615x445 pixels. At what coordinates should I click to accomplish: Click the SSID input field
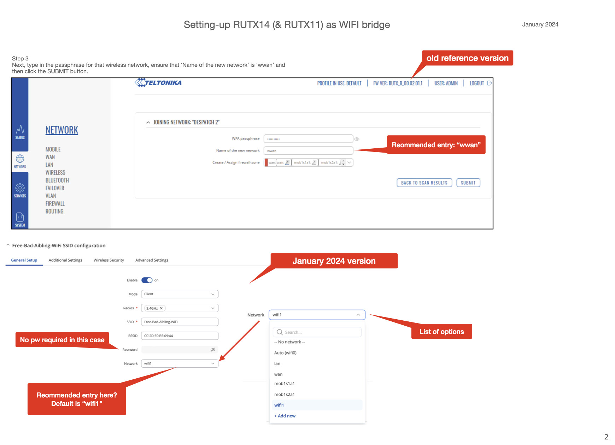coord(180,322)
